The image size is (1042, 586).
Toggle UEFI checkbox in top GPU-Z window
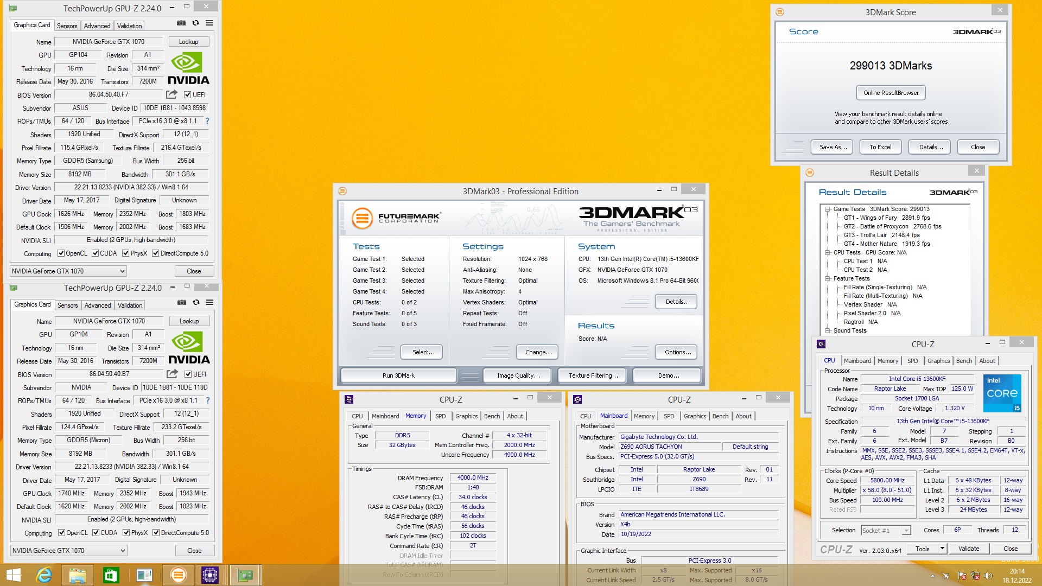tap(188, 95)
